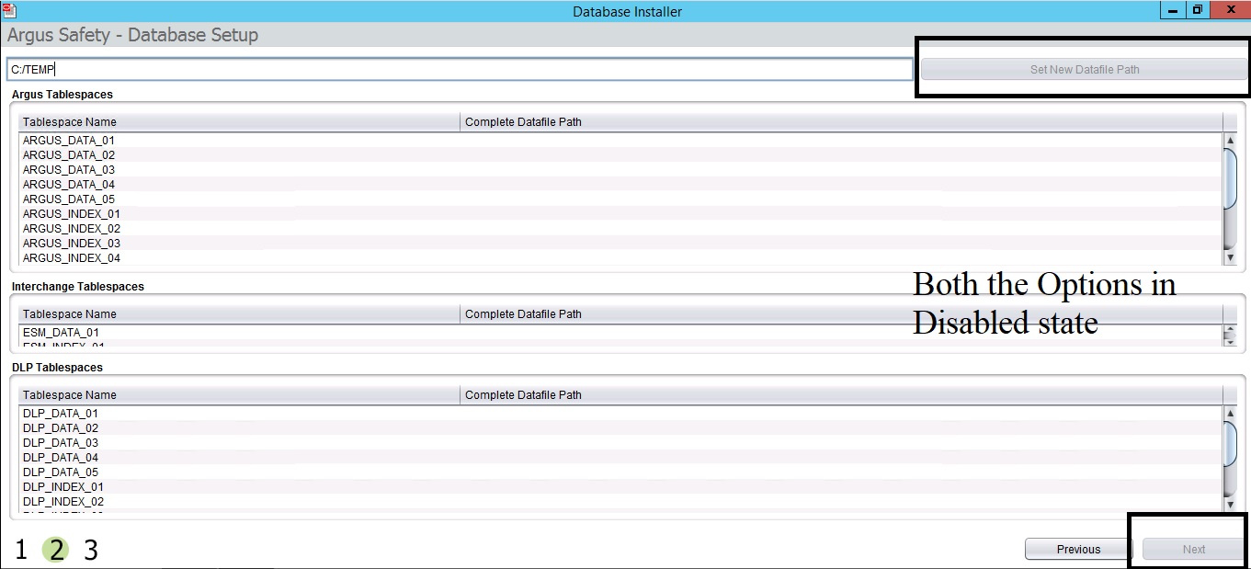
Task: Click the Next button
Action: (x=1194, y=549)
